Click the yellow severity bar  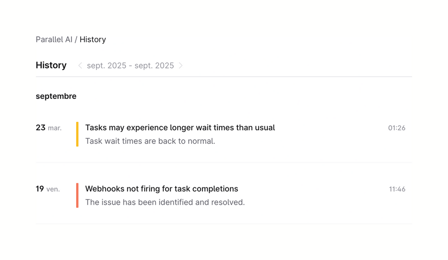coord(77,134)
